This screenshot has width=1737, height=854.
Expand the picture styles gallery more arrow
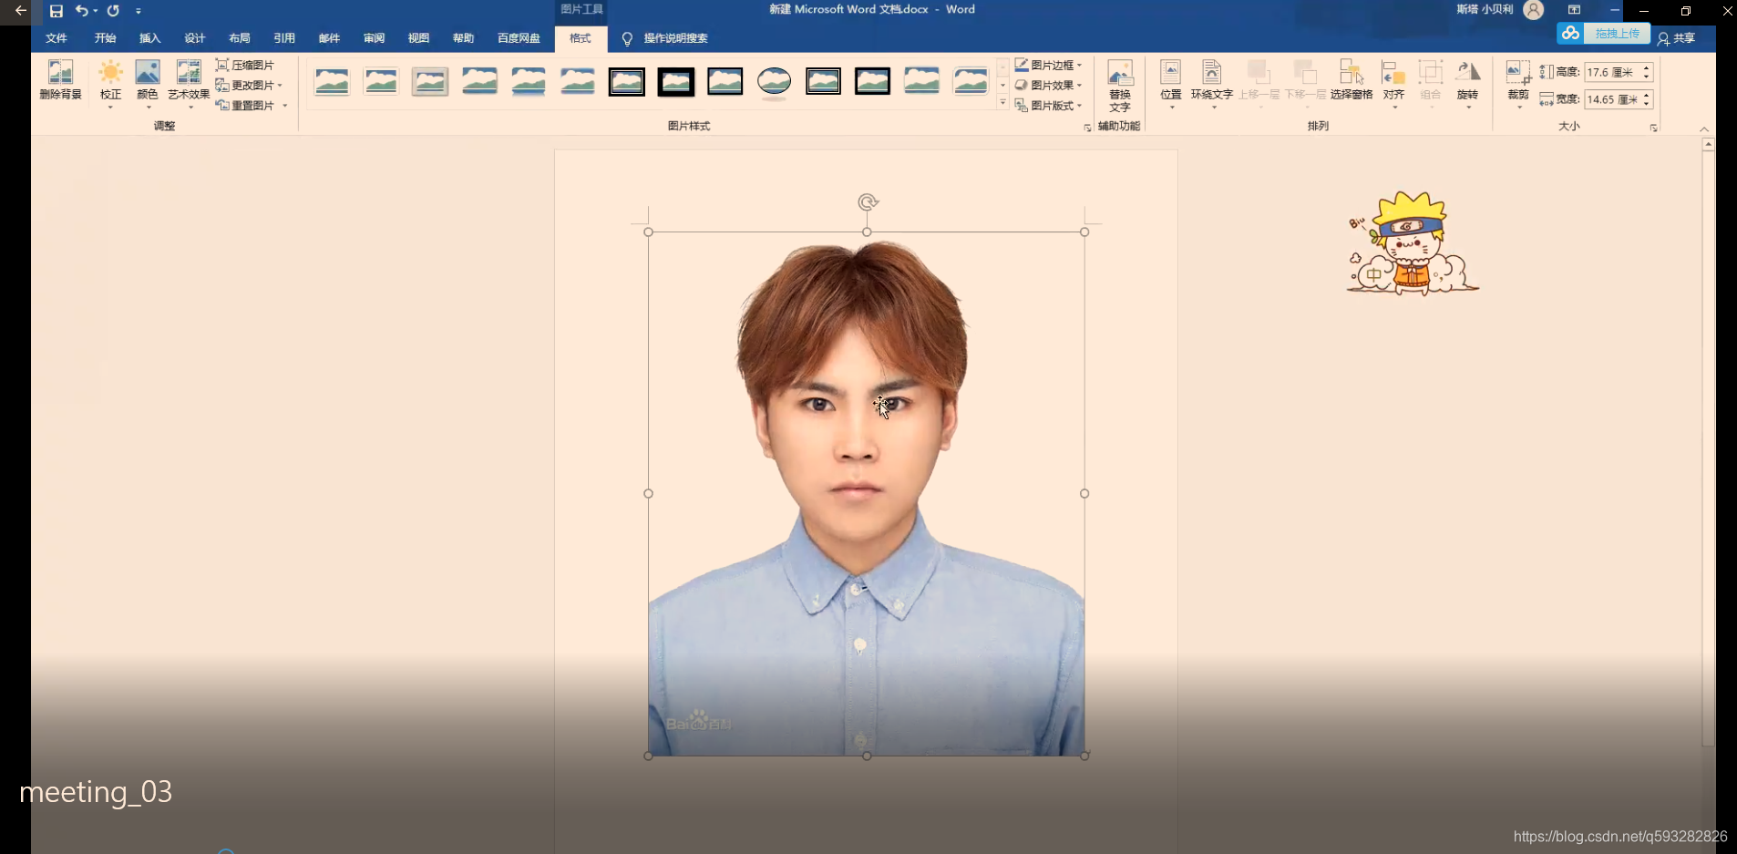(x=1002, y=103)
